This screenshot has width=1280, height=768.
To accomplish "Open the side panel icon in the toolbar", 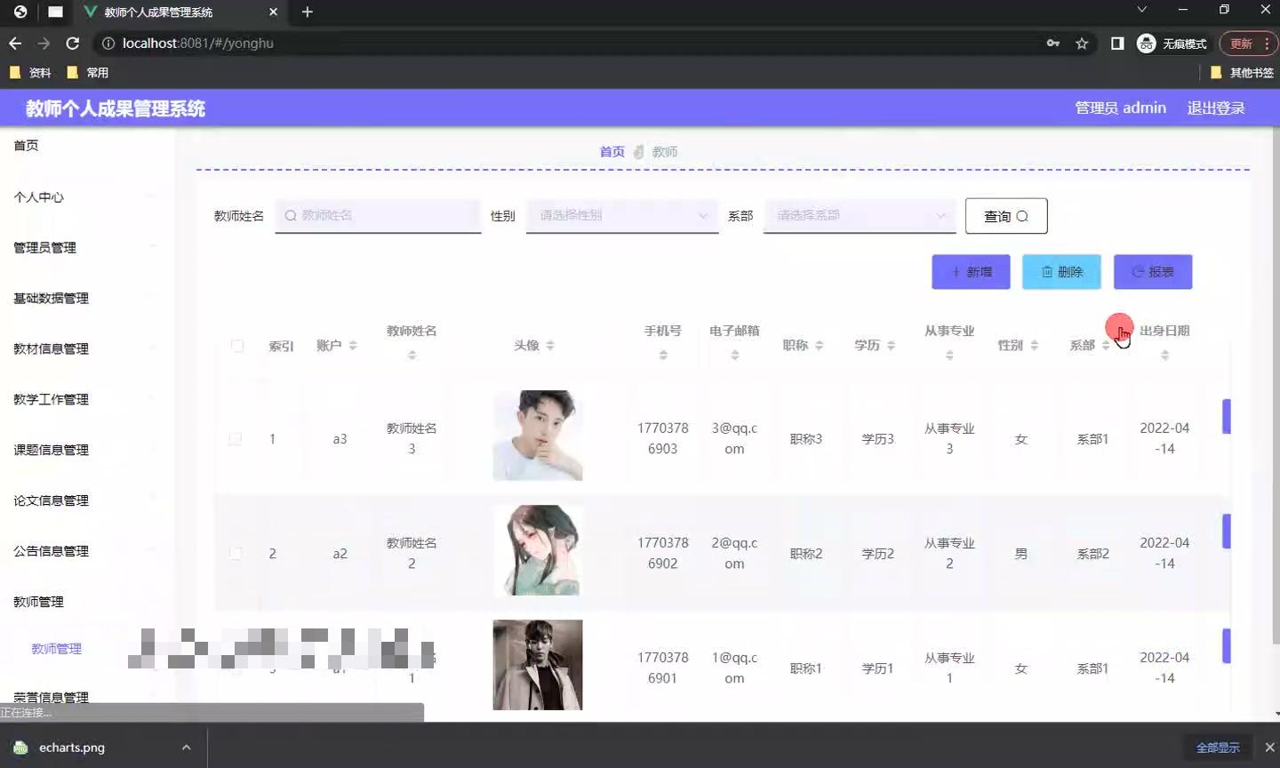I will pos(1117,43).
